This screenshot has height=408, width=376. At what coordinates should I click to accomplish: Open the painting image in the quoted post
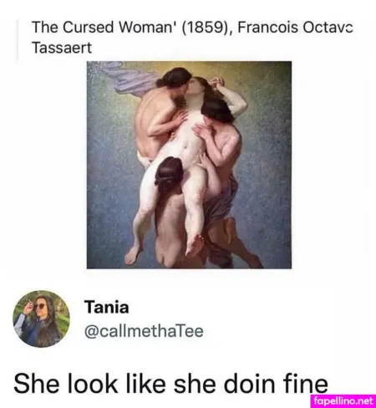point(189,165)
